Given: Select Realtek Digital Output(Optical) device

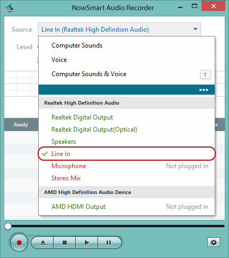Looking at the screenshot, I should click(127, 130).
